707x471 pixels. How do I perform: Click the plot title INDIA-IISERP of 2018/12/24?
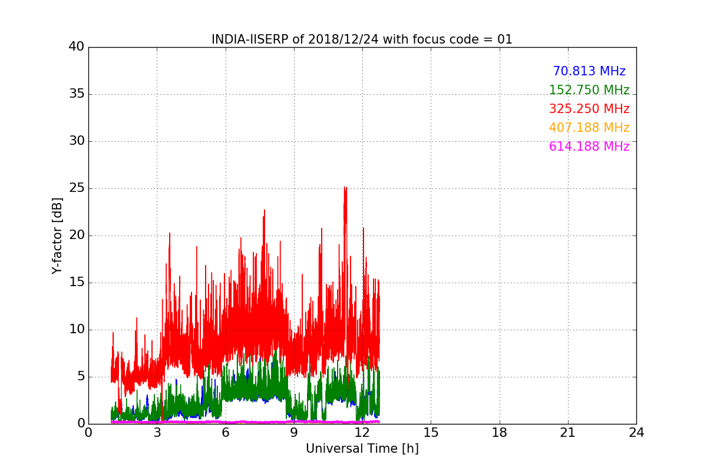pos(362,39)
